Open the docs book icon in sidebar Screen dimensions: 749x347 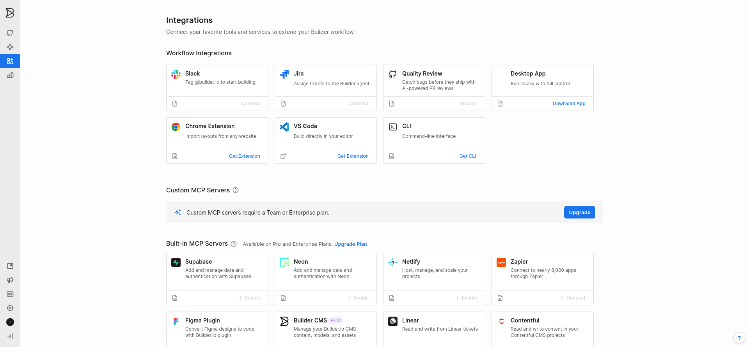point(10,266)
